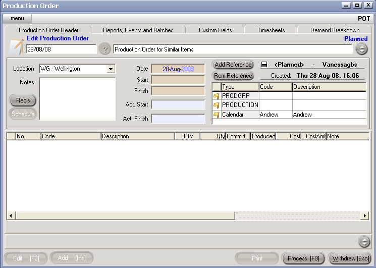Screen dimensions: 376x268
Task: Click the order number field showing 28/08/08
Action: [61, 49]
